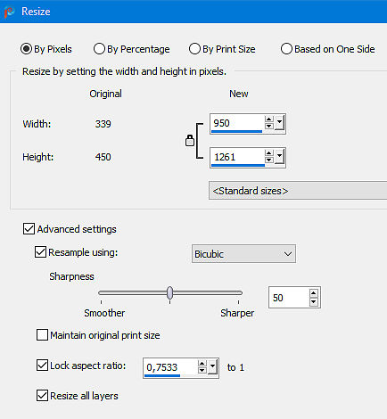Click the Sharpness slider handle
The width and height of the screenshot is (387, 419).
click(169, 293)
